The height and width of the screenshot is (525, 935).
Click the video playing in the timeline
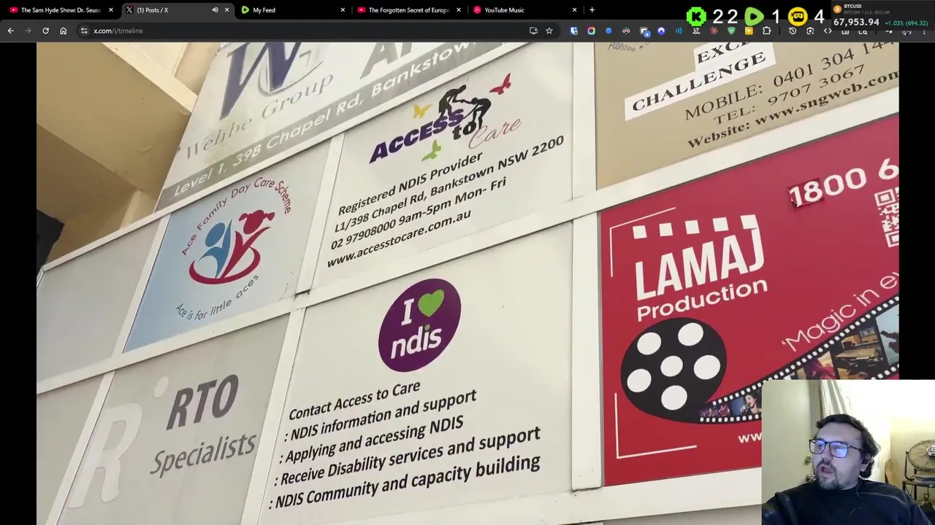point(467,283)
